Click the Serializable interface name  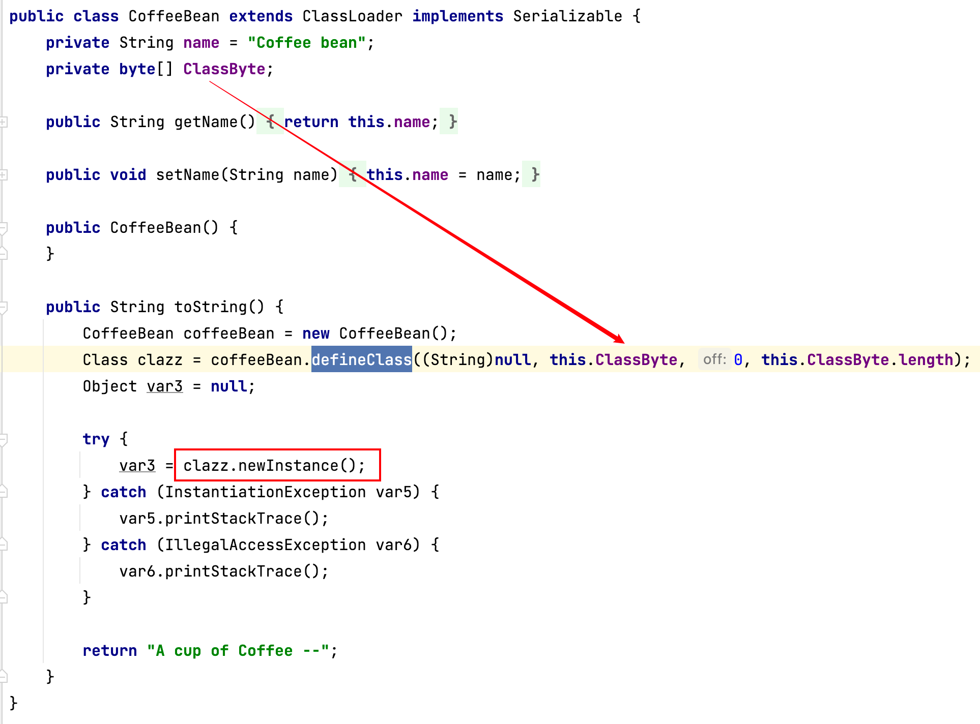[568, 16]
